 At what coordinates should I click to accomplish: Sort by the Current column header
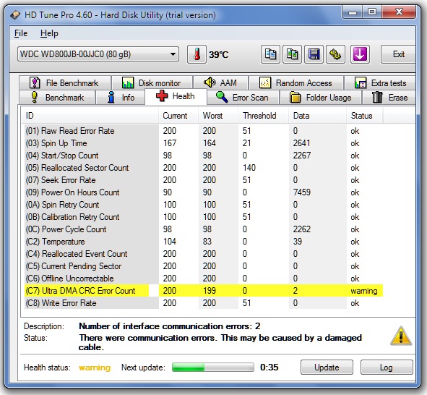pos(178,116)
